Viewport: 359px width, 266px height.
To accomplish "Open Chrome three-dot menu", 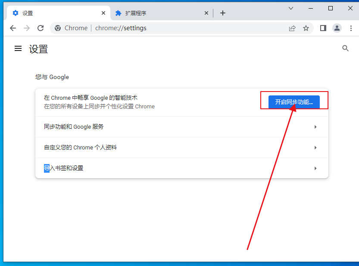I will pos(351,28).
